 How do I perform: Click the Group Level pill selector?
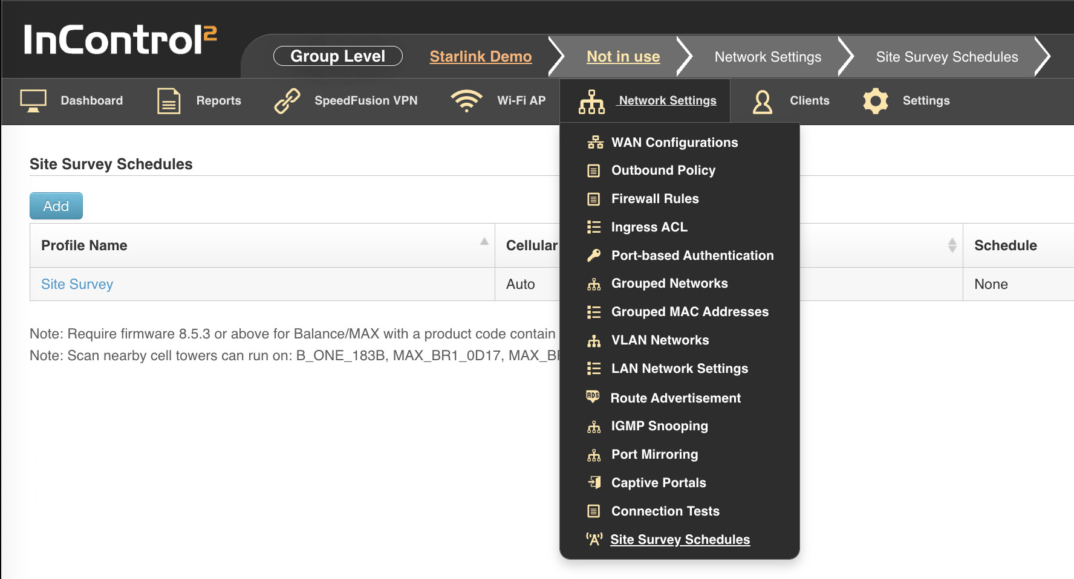[x=337, y=56]
